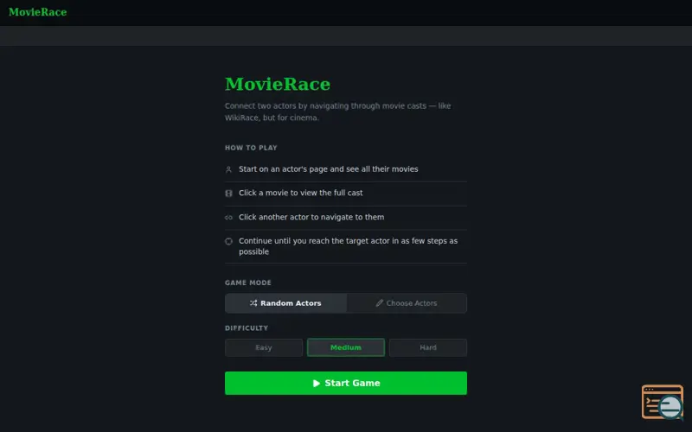Click the GAME MODE section label
692x432 pixels.
[248, 283]
